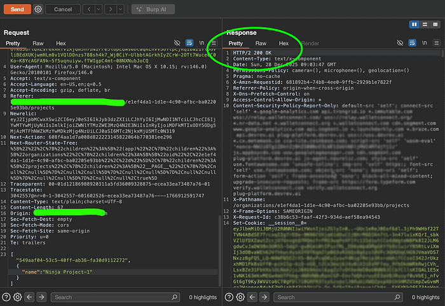Click previous match arrow in Request search

(29, 297)
